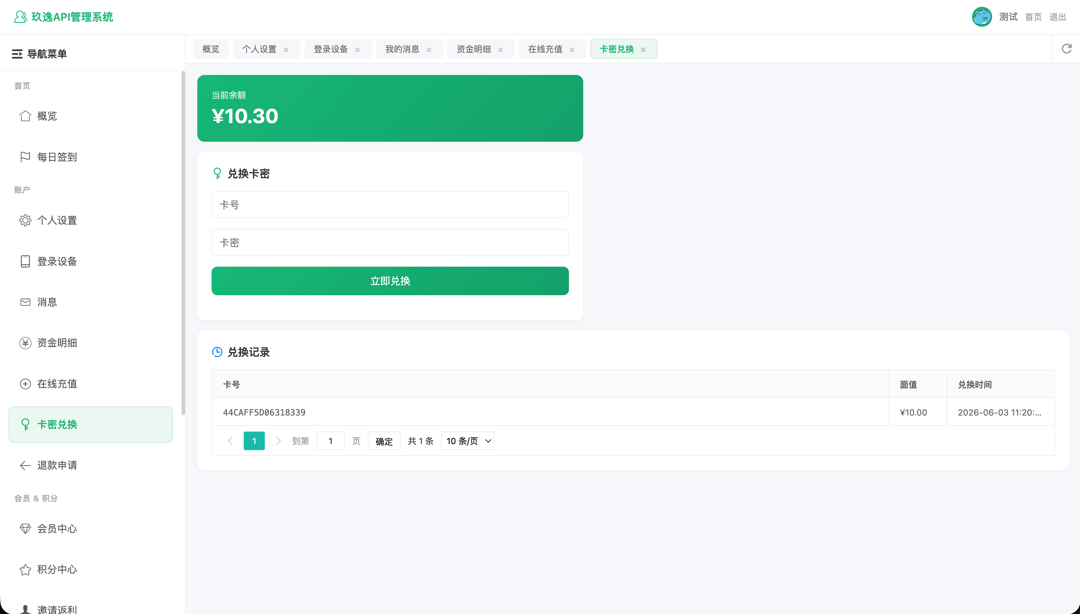Screen dimensions: 1080x614
Task: Click the user avatar in the header
Action: (x=982, y=17)
